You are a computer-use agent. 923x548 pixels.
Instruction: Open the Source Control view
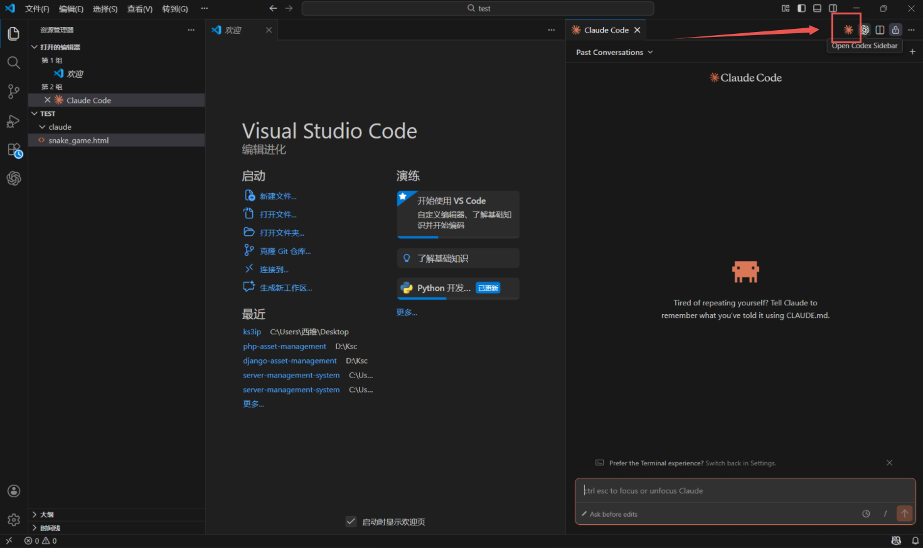13,92
